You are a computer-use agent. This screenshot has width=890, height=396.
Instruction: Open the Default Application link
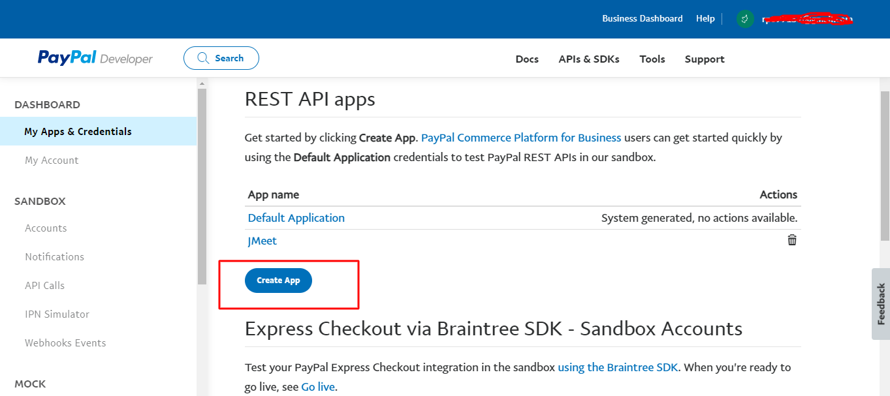pos(296,217)
